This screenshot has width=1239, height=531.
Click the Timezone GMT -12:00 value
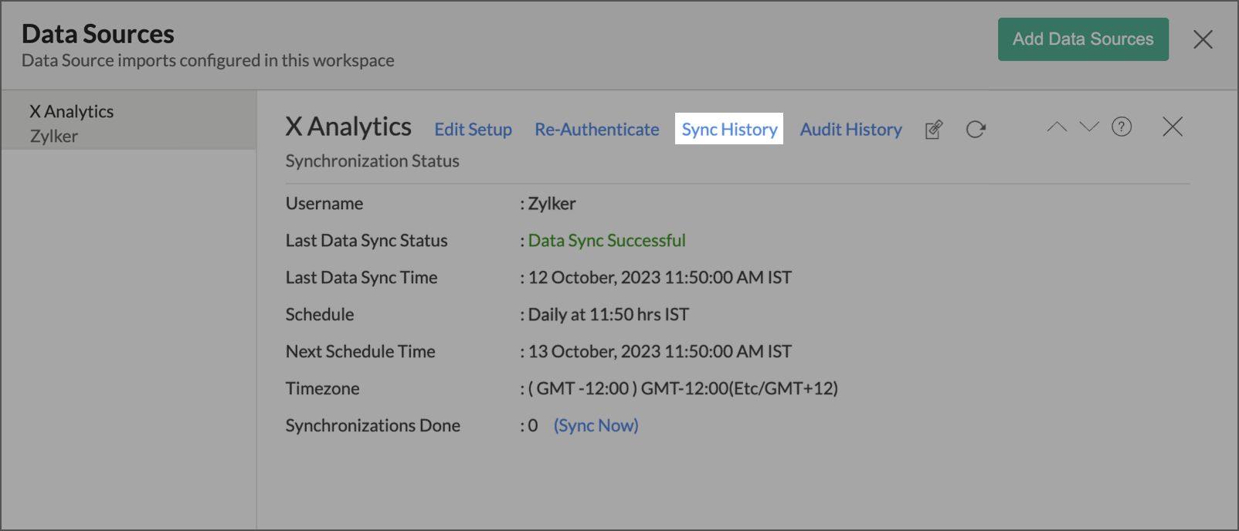(x=683, y=388)
